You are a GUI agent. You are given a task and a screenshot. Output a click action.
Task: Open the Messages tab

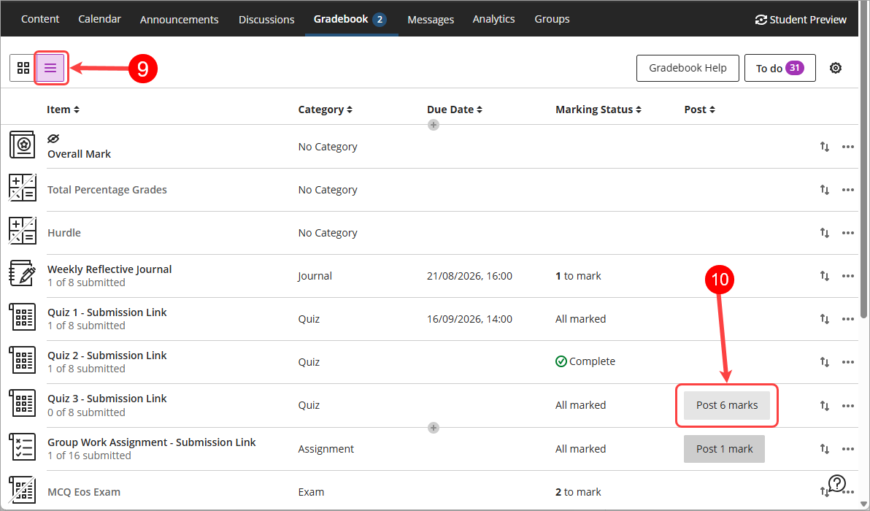click(431, 20)
